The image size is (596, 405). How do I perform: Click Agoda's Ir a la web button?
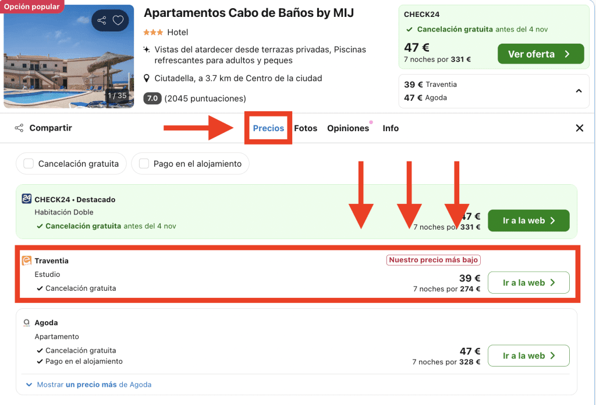[528, 356]
